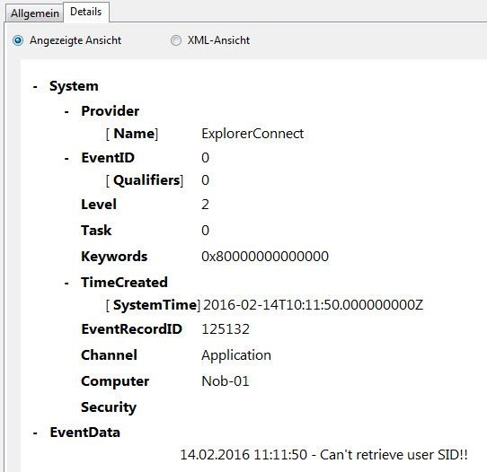The image size is (487, 472).
Task: Click the EventID label
Action: [108, 158]
